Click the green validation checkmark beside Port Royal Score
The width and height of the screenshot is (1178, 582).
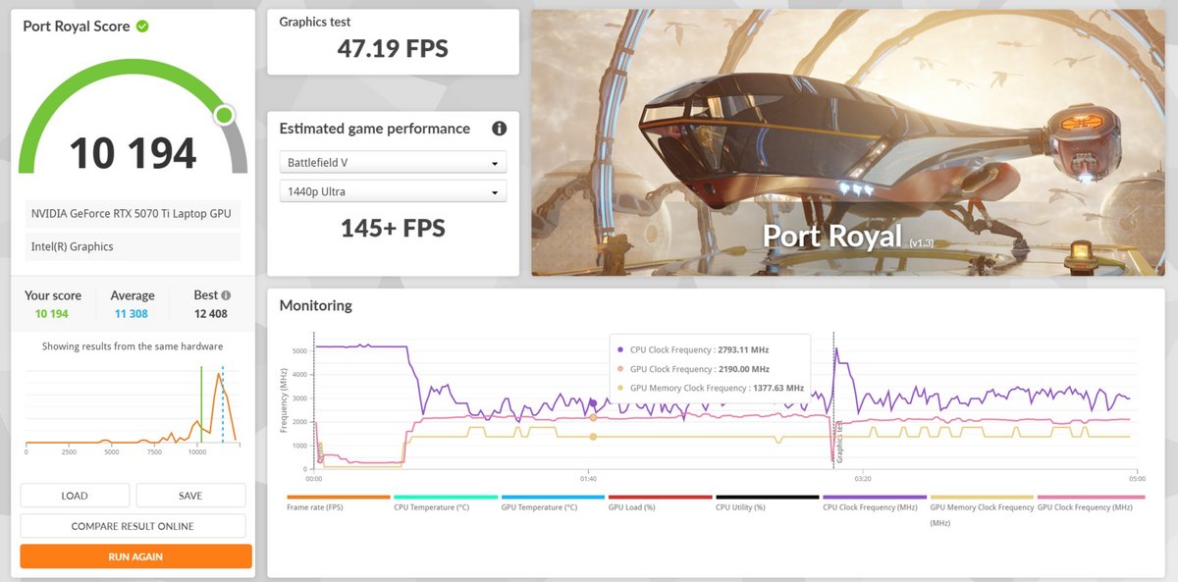pyautogui.click(x=142, y=26)
